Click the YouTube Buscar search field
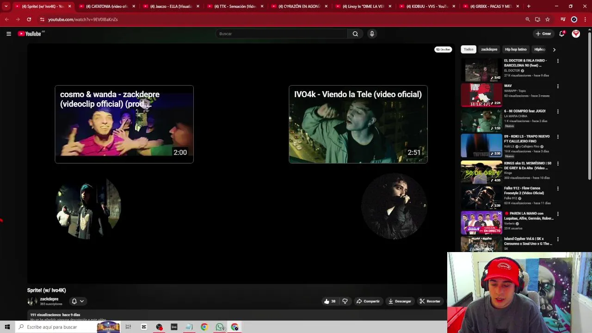The height and width of the screenshot is (333, 592). 281,34
